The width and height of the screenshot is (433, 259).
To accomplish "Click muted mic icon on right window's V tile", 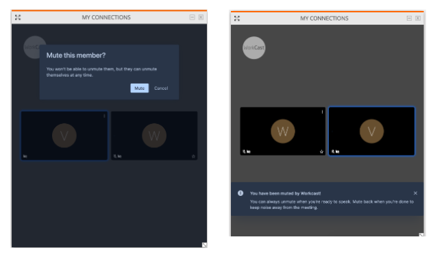I will point(333,151).
